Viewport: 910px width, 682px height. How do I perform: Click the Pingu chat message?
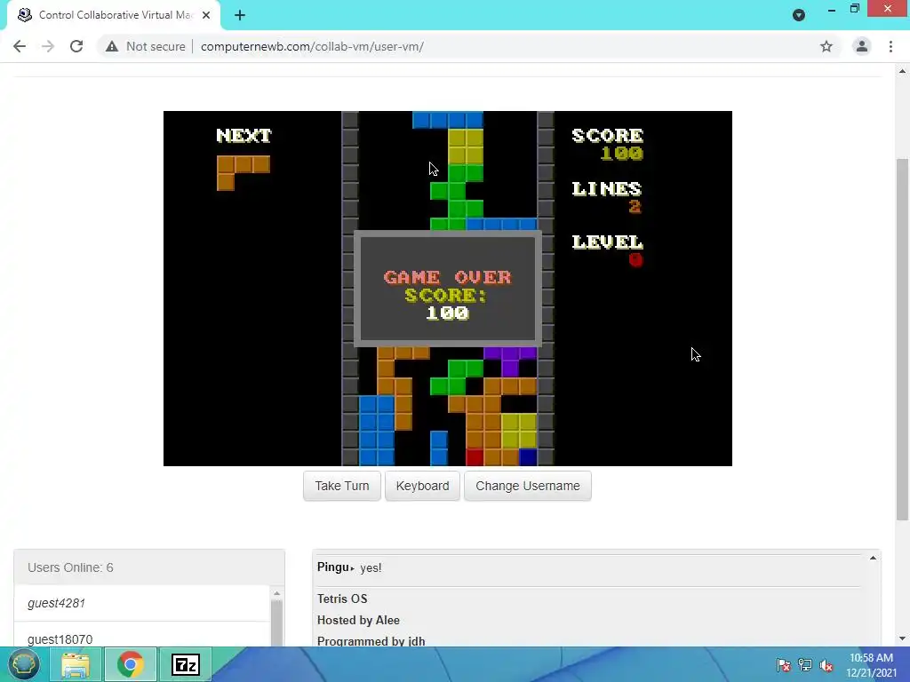coord(349,567)
